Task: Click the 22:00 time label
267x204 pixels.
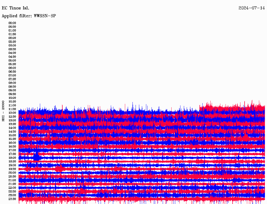Action: [x=12, y=188]
